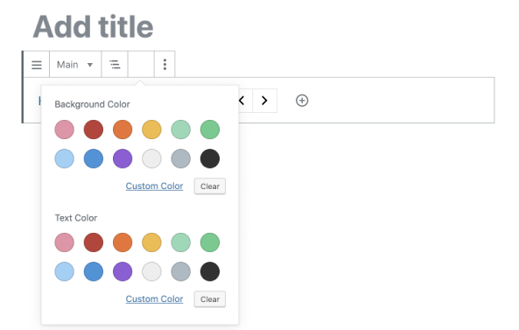Clear the Background Color selection
Image resolution: width=519 pixels, height=330 pixels.
[x=210, y=186]
